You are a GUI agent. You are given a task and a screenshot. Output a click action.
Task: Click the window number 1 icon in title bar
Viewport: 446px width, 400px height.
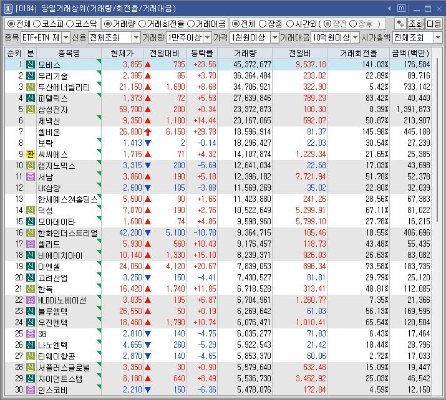pyautogui.click(x=7, y=9)
